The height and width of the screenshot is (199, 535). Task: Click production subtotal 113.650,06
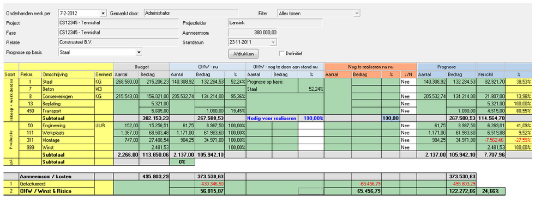[154, 155]
